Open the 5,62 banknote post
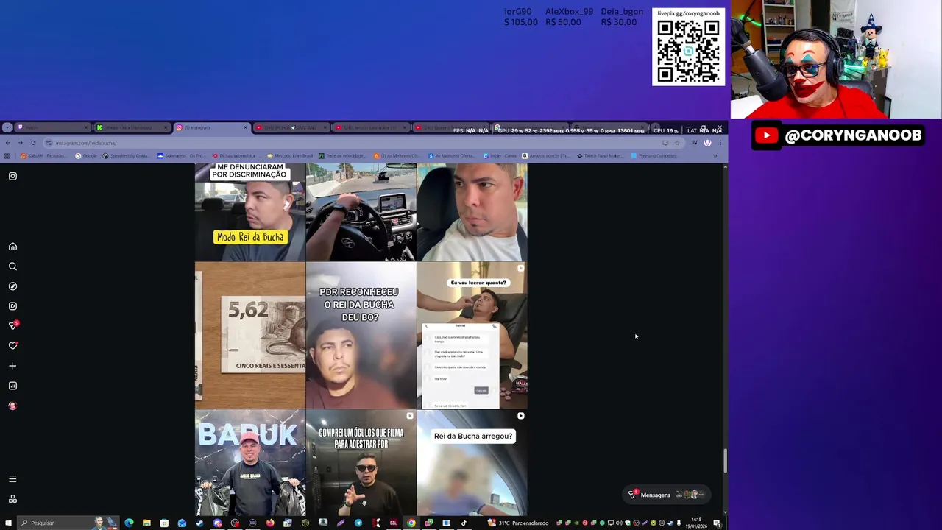 250,335
